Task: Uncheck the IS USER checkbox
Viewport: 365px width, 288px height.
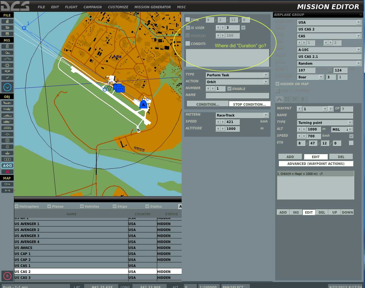Action: tap(188, 28)
